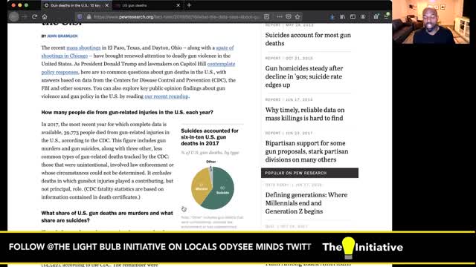
Task: Open the page actions three-dot menu
Action: click(280, 17)
